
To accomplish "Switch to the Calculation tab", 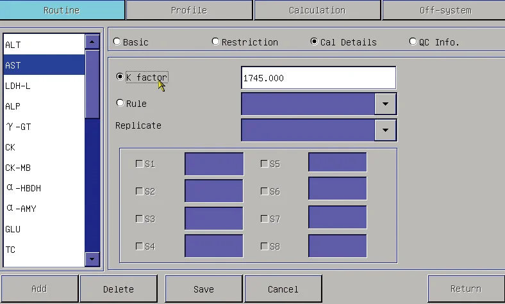I will coord(317,10).
